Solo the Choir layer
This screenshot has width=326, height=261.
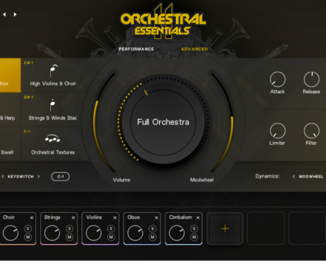(x=28, y=228)
